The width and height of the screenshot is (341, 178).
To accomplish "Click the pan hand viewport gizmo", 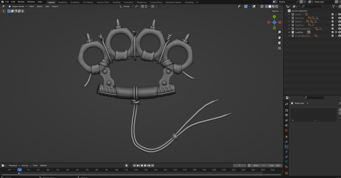I will pyautogui.click(x=279, y=38).
